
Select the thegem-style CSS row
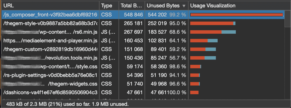(x=143, y=23)
